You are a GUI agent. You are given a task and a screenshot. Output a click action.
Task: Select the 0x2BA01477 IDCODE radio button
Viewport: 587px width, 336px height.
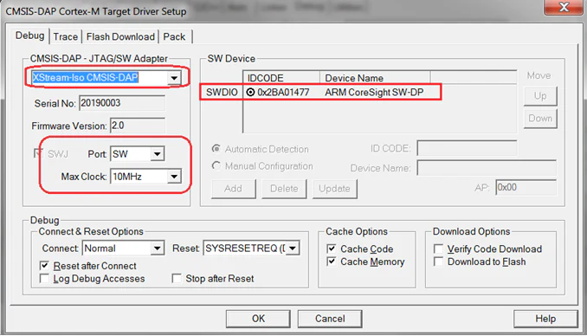click(250, 92)
